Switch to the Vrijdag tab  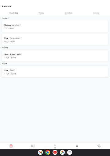coord(41,13)
